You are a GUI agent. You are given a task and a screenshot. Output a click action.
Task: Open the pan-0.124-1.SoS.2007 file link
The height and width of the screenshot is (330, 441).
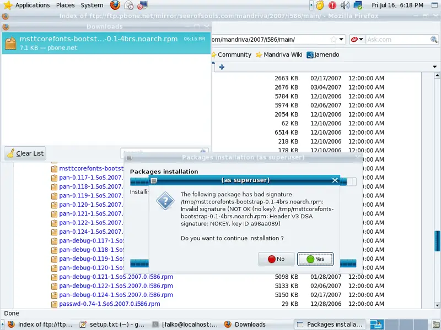(91, 232)
